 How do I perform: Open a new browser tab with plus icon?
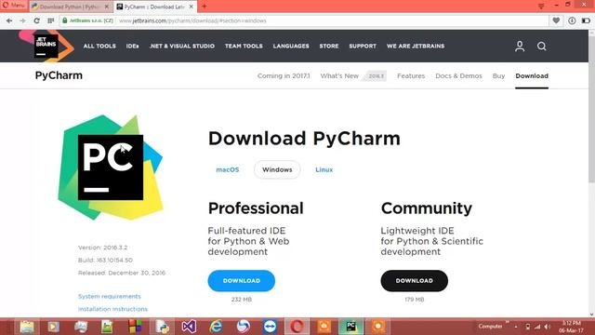tap(205, 7)
